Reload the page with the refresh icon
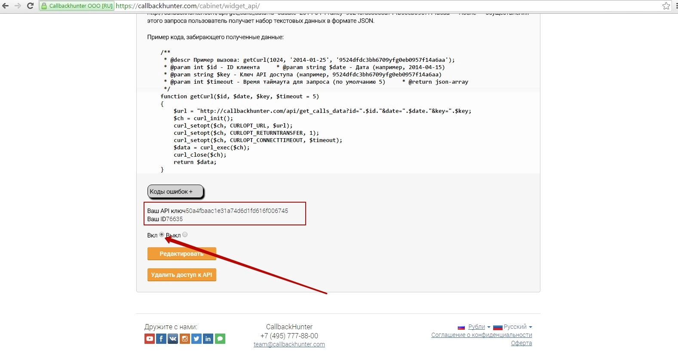Image resolution: width=678 pixels, height=355 pixels. pyautogui.click(x=30, y=6)
